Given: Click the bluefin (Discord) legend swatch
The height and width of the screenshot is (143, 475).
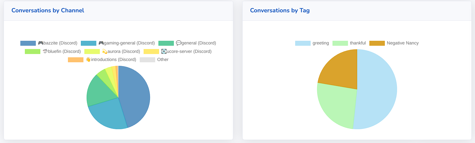Looking at the screenshot, I should pyautogui.click(x=32, y=51).
